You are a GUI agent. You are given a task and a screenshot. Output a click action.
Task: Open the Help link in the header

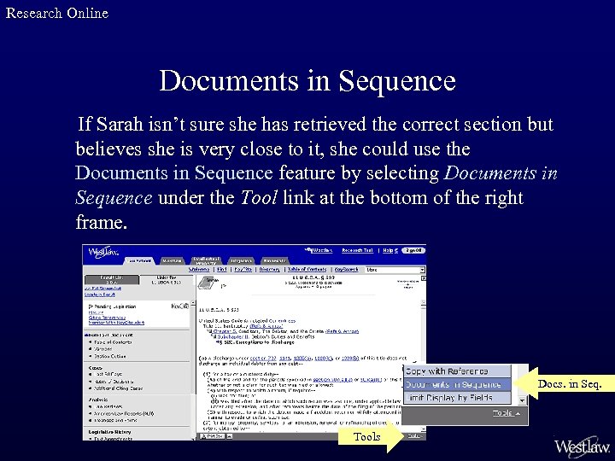point(389,250)
